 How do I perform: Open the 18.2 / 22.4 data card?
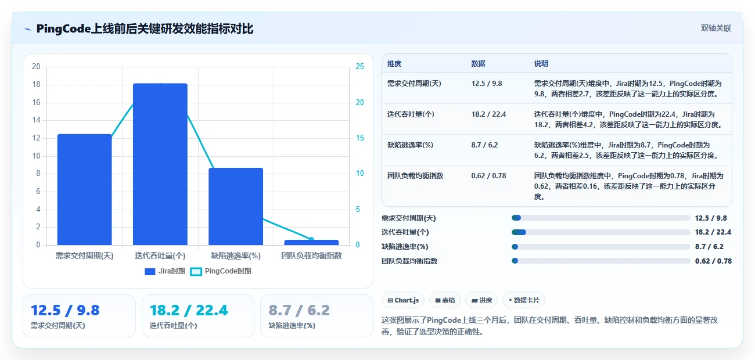point(198,316)
